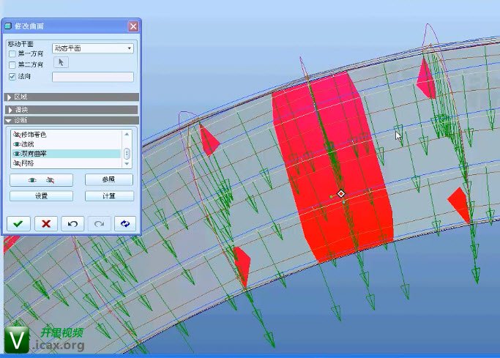Click the 计算 button
500x358 pixels.
[x=108, y=196]
